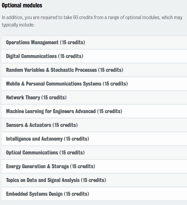
Task: Select the credits text after Digital Communications
Action: coord(71,56)
